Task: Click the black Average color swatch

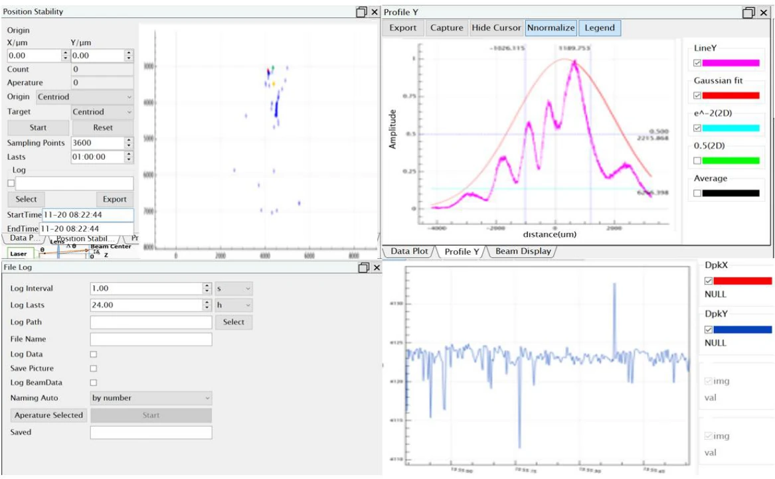Action: coord(731,193)
